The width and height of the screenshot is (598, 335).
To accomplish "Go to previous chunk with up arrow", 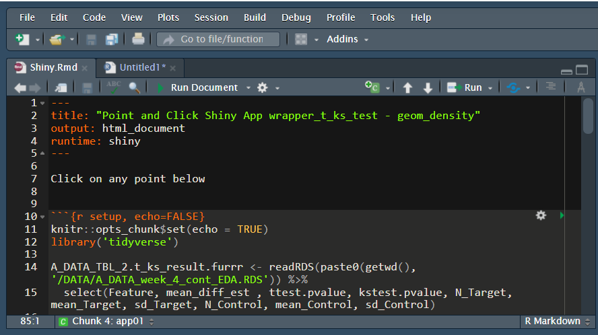I will pyautogui.click(x=407, y=87).
